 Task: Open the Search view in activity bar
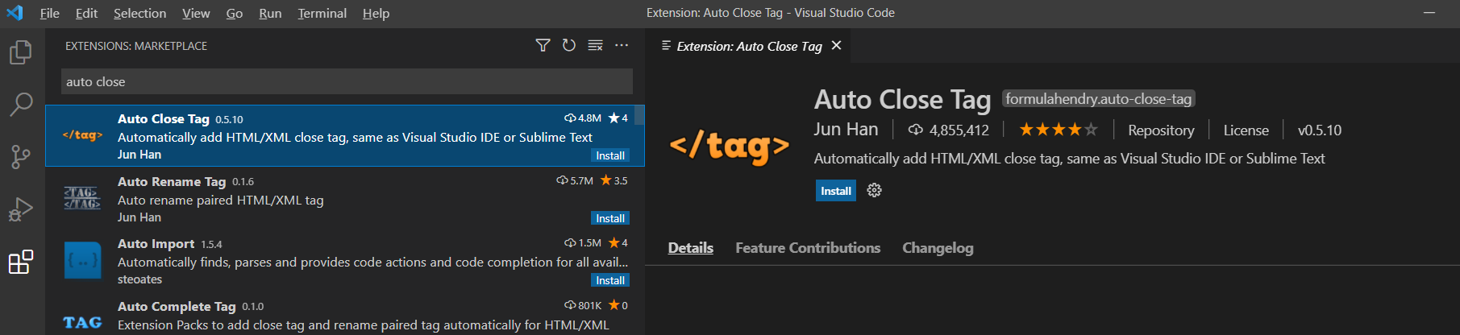(21, 104)
